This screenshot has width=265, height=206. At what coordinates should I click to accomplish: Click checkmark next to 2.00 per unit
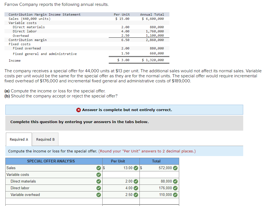(136, 181)
